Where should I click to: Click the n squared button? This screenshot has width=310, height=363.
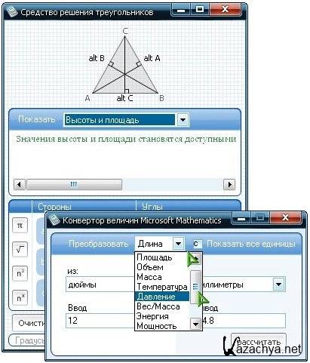pos(20,273)
